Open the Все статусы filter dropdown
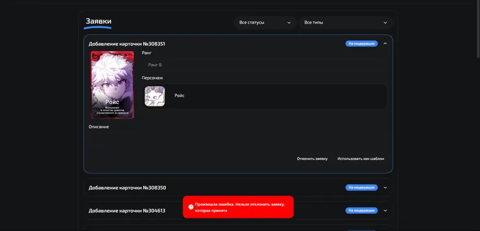 265,23
